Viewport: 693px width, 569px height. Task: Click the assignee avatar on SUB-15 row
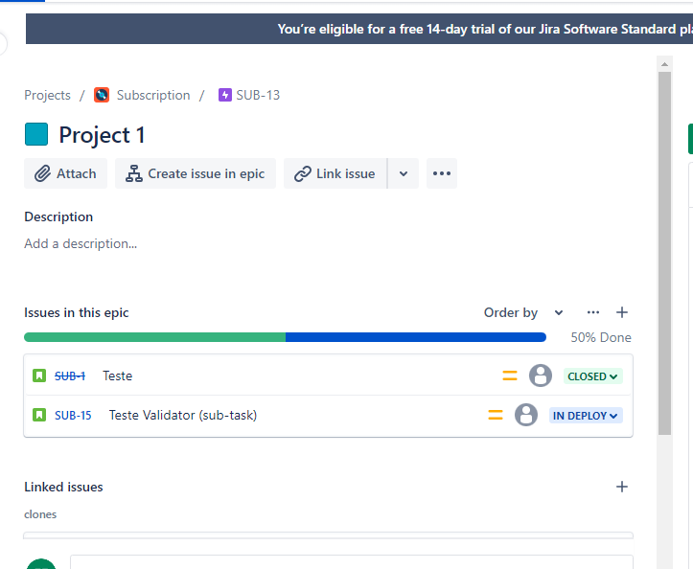coord(526,416)
